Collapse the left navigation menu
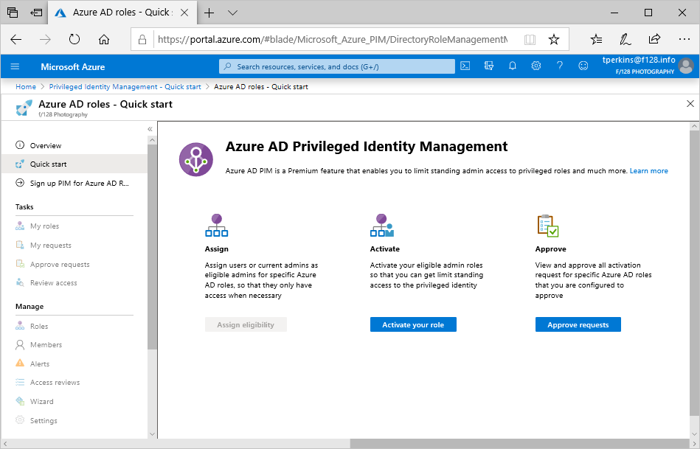Image resolution: width=700 pixels, height=449 pixels. point(150,129)
